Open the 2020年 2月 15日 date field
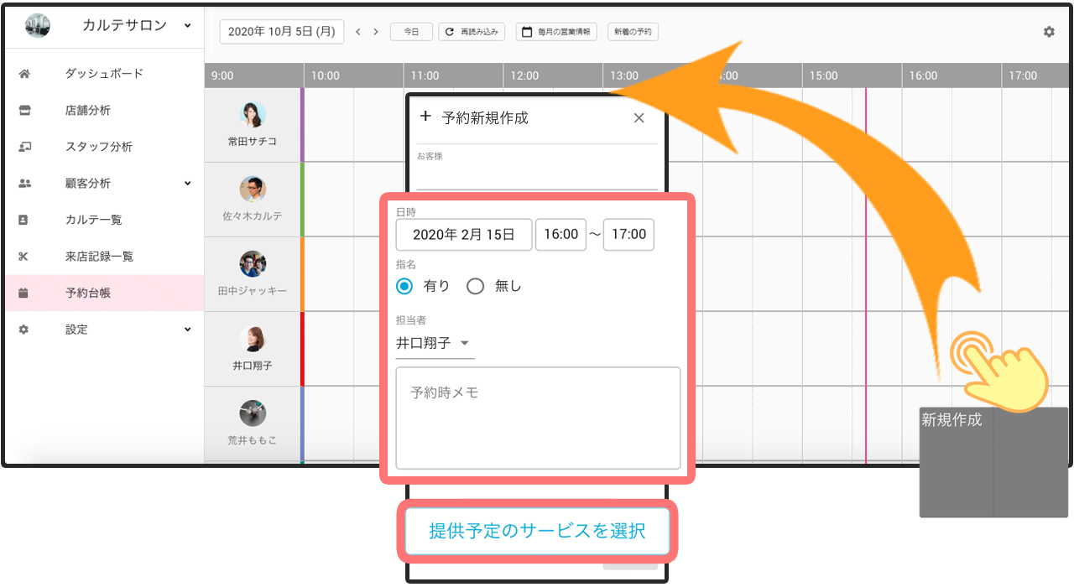The image size is (1074, 587). click(464, 235)
